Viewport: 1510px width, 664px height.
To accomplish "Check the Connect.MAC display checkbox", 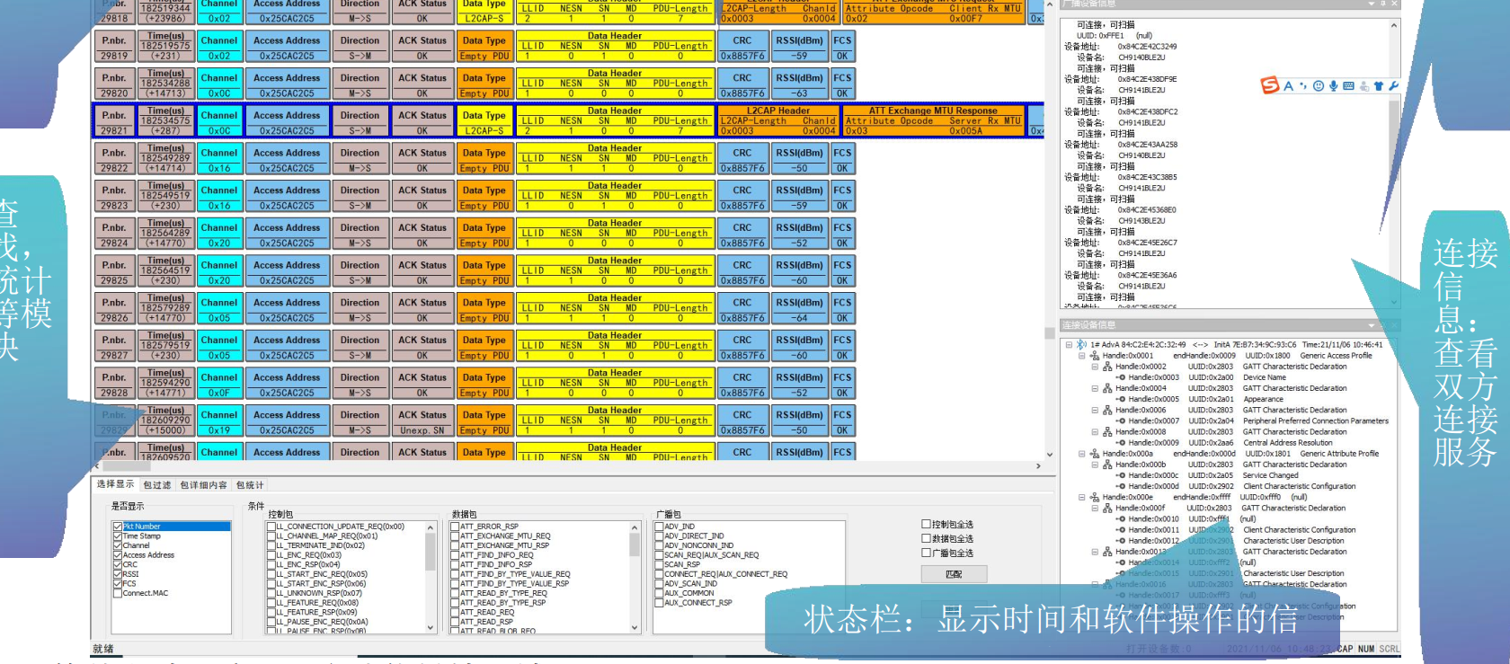I will 118,593.
